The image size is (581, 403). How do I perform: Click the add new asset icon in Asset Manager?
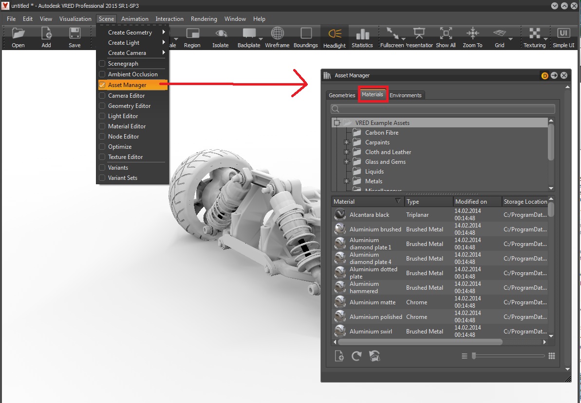coord(339,356)
